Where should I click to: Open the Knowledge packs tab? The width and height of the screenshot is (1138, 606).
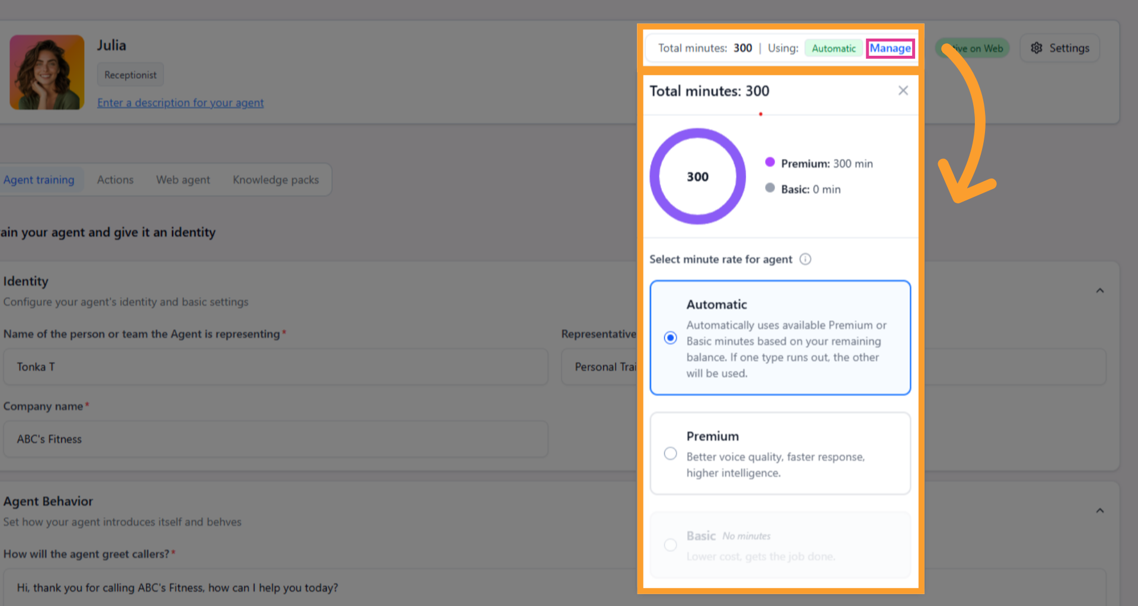tap(276, 180)
